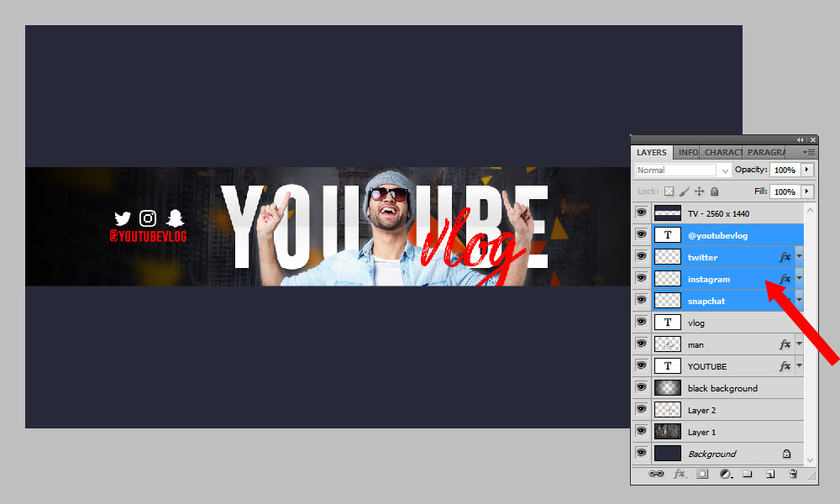
Task: Select the YOUTUBE layer name
Action: pyautogui.click(x=707, y=366)
